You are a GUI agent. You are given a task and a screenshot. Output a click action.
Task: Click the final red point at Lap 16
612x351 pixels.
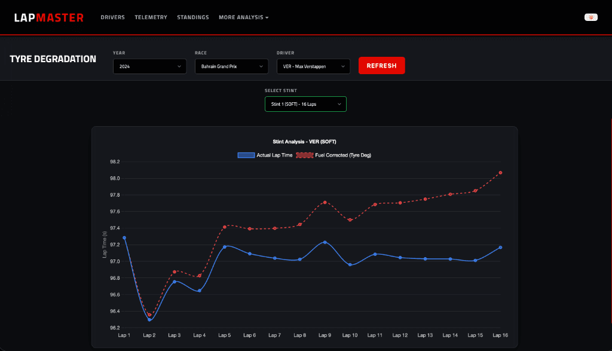500,173
